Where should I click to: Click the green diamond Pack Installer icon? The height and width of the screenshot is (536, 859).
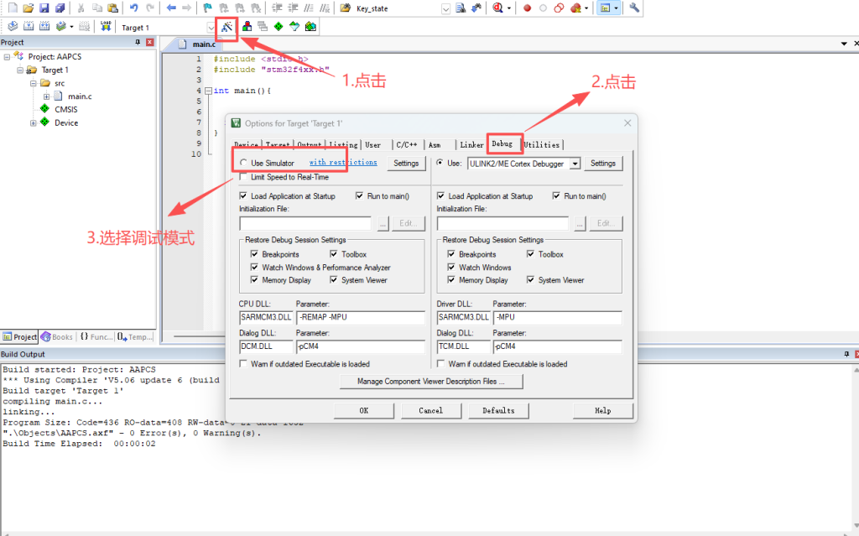(278, 27)
